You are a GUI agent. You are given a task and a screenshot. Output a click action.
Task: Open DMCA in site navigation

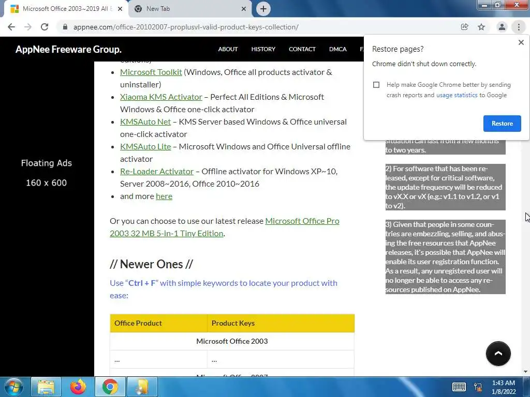click(337, 49)
